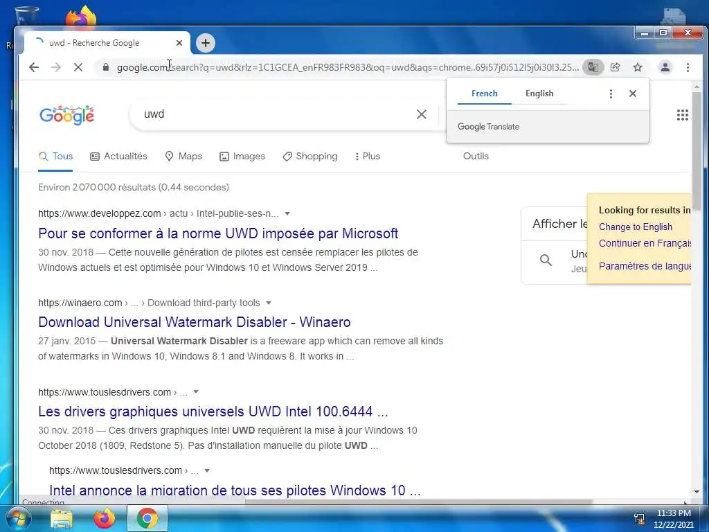Close the Google Translate popup
Screen dimensions: 709x532
click(x=633, y=94)
